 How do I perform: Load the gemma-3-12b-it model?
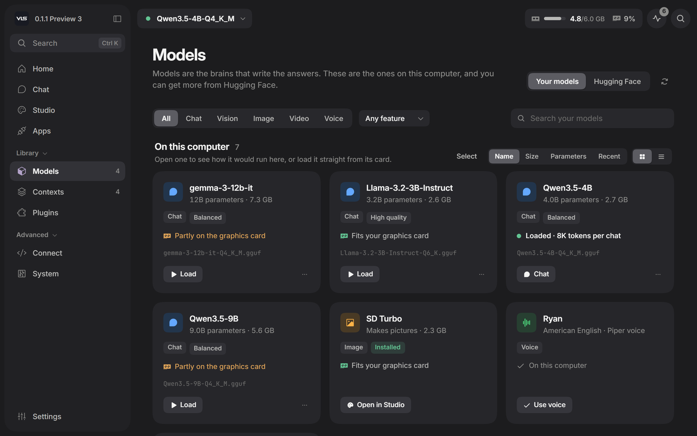click(183, 274)
